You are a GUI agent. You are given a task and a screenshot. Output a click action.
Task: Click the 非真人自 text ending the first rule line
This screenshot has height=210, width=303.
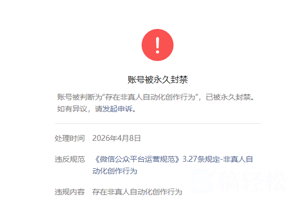238,160
